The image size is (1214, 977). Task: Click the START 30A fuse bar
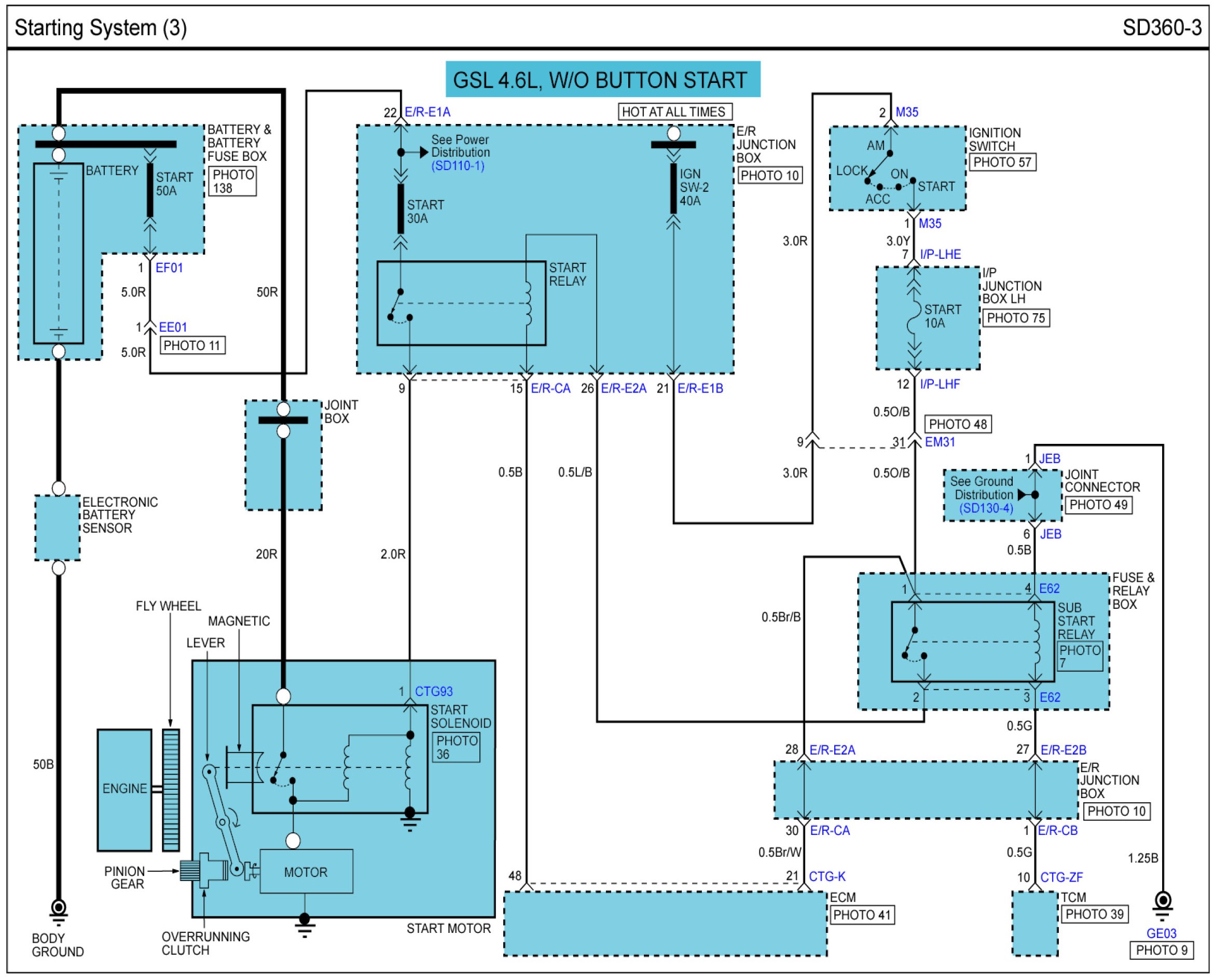click(401, 210)
